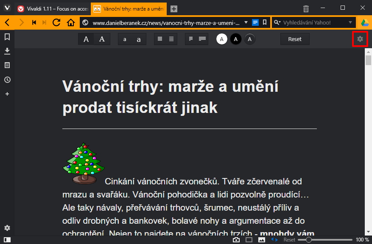The height and width of the screenshot is (244, 372).
Task: Toggle the side panel visibility
Action: tap(7, 240)
